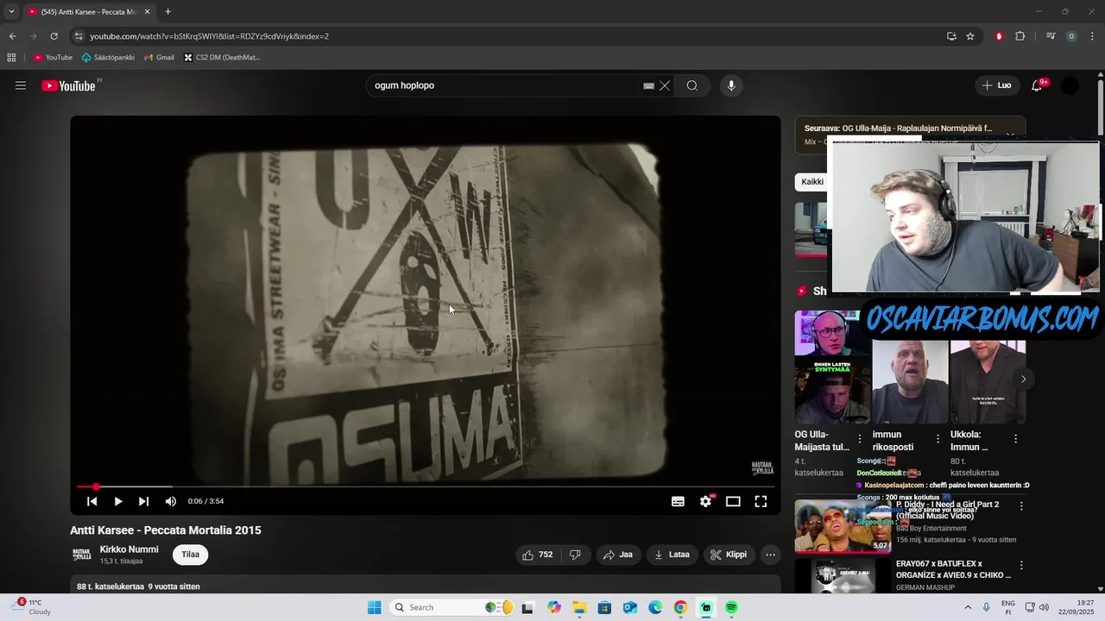Open the YouTube guide hamburger menu
This screenshot has height=621, width=1105.
pos(21,85)
